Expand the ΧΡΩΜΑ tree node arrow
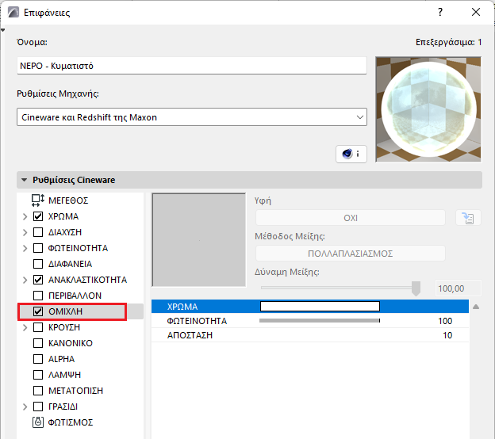Screen dimensions: 495x439 [25, 216]
